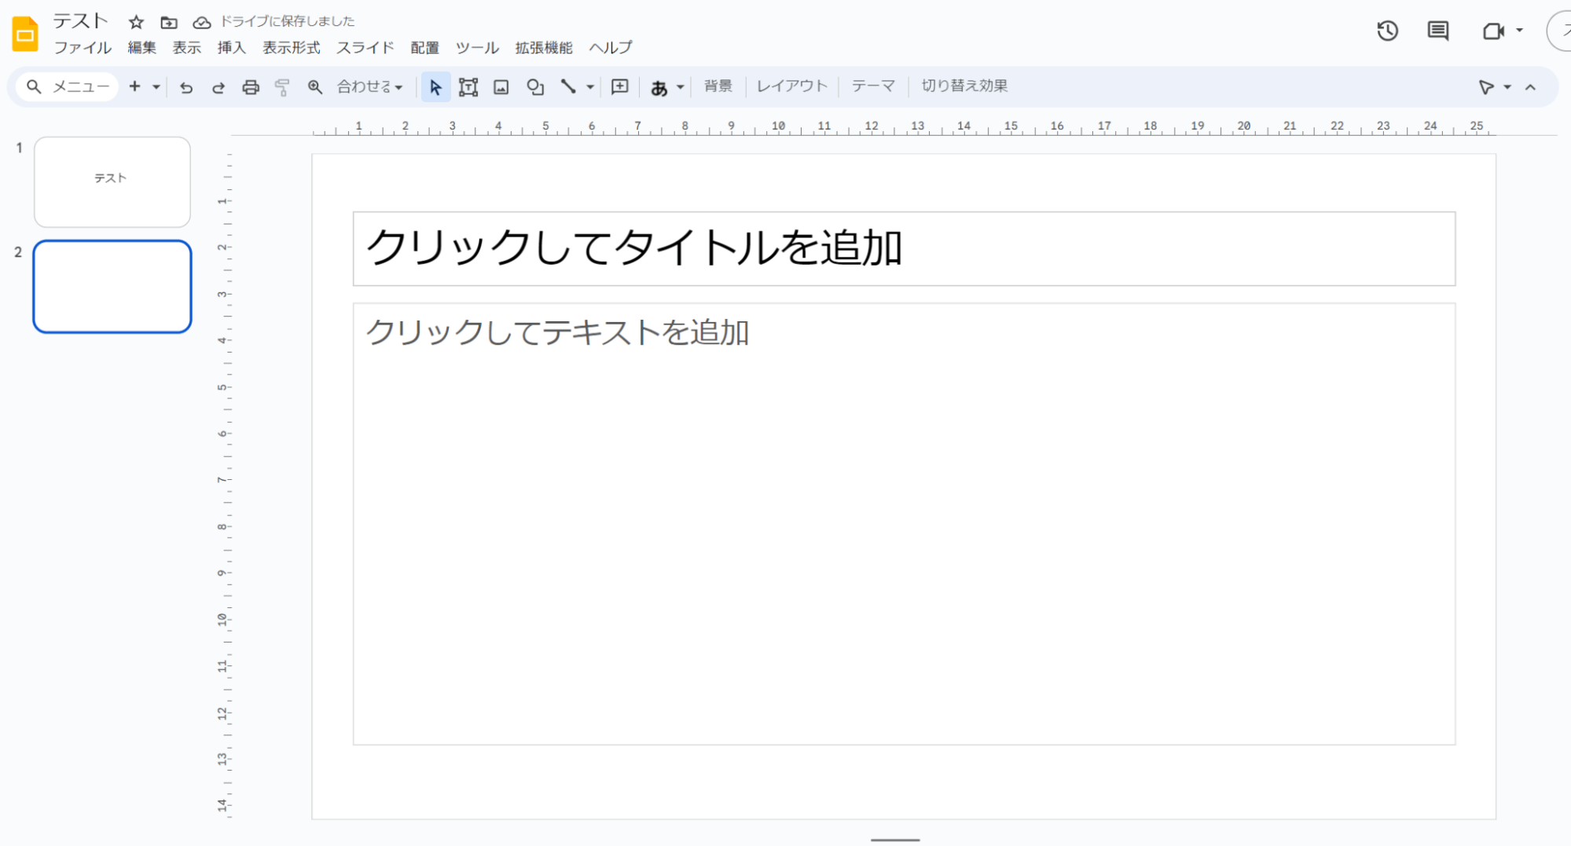Click the print icon

click(251, 87)
